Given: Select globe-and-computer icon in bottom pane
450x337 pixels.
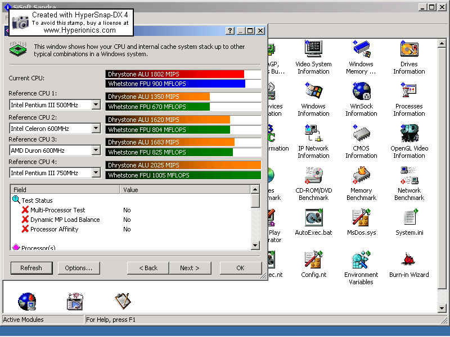Looking at the screenshot, I should click(x=27, y=302).
